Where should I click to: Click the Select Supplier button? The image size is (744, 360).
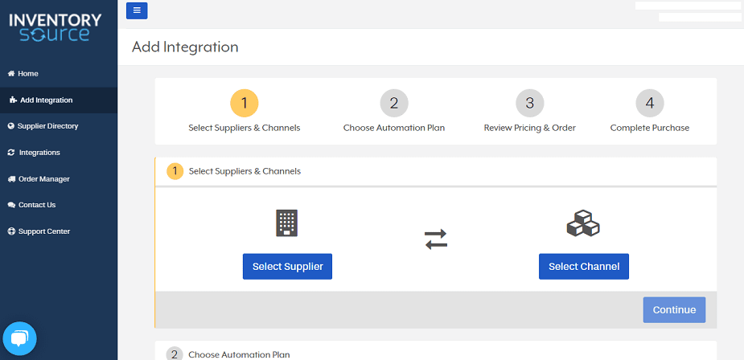(x=287, y=267)
